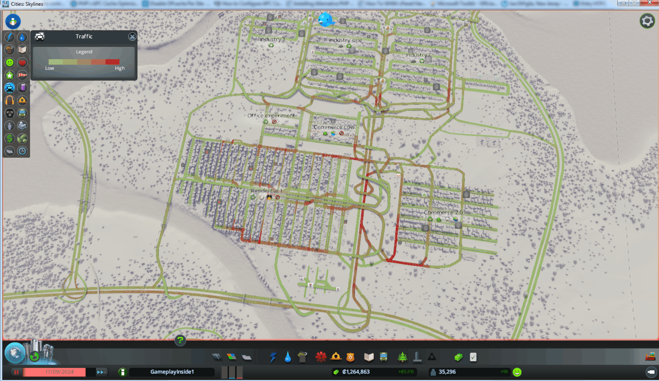
Task: Open the Crime info view
Action: tap(9, 113)
